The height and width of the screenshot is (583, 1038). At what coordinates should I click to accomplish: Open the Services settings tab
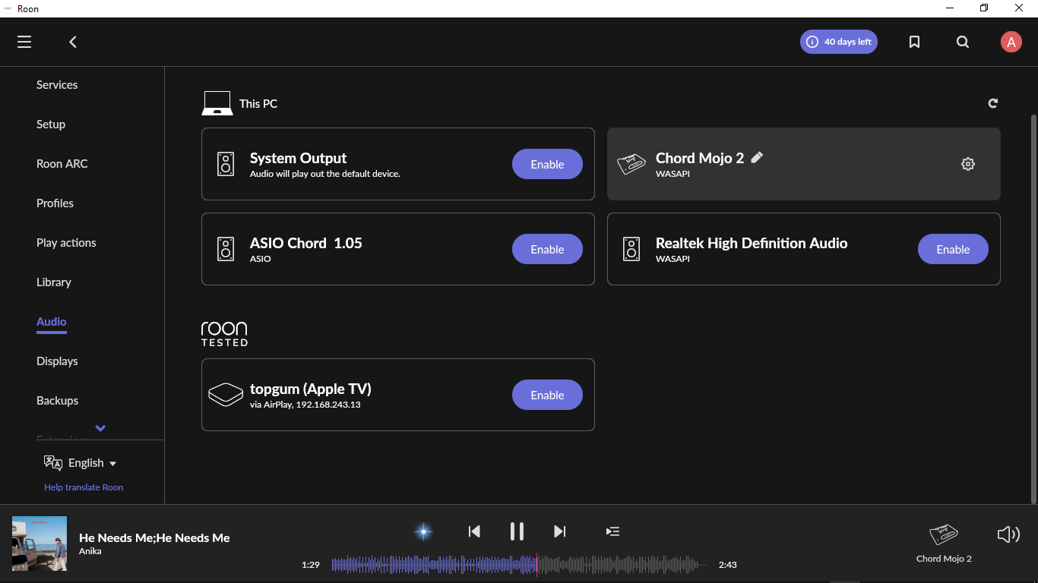[57, 85]
